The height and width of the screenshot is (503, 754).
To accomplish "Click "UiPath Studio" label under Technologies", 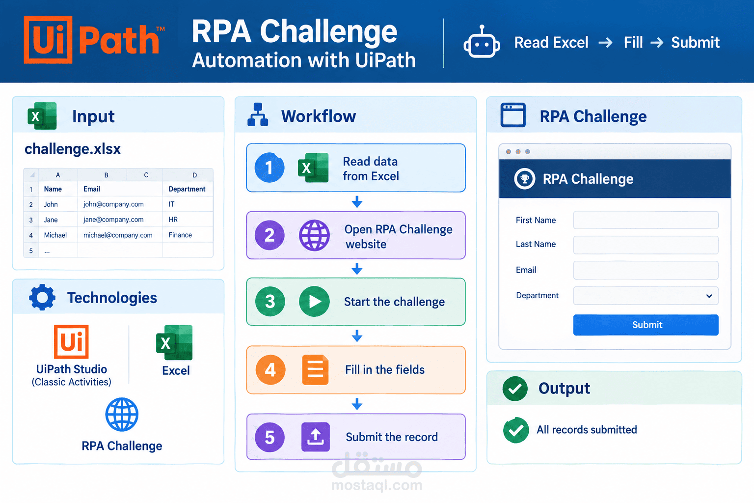I will [72, 369].
